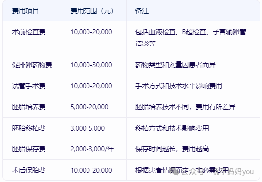
Task: Select the 3,000-5,000 price cell
Action: 87,128
